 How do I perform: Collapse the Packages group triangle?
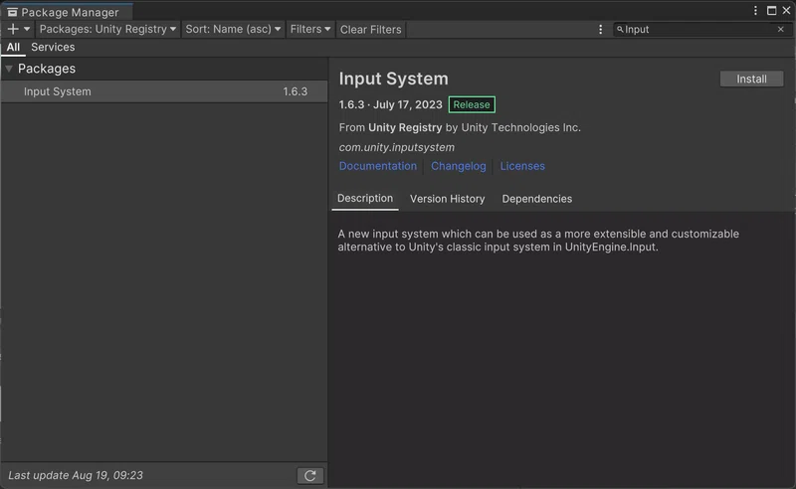(x=9, y=69)
